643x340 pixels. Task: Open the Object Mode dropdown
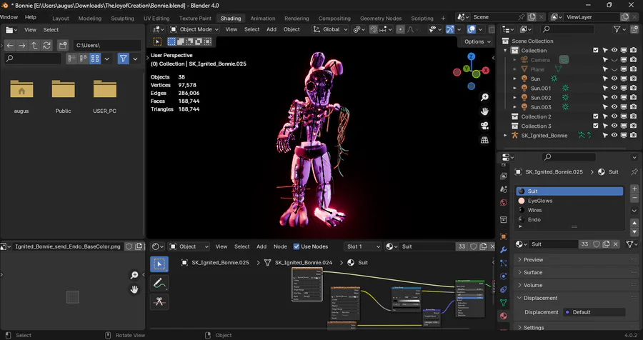(x=194, y=29)
